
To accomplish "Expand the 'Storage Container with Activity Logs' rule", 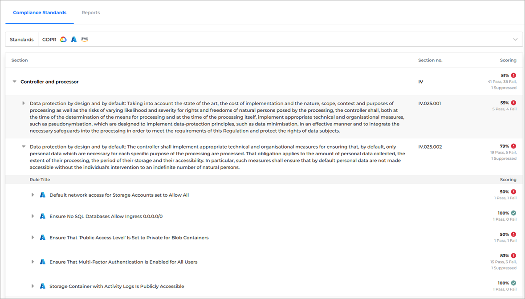I will (x=32, y=286).
